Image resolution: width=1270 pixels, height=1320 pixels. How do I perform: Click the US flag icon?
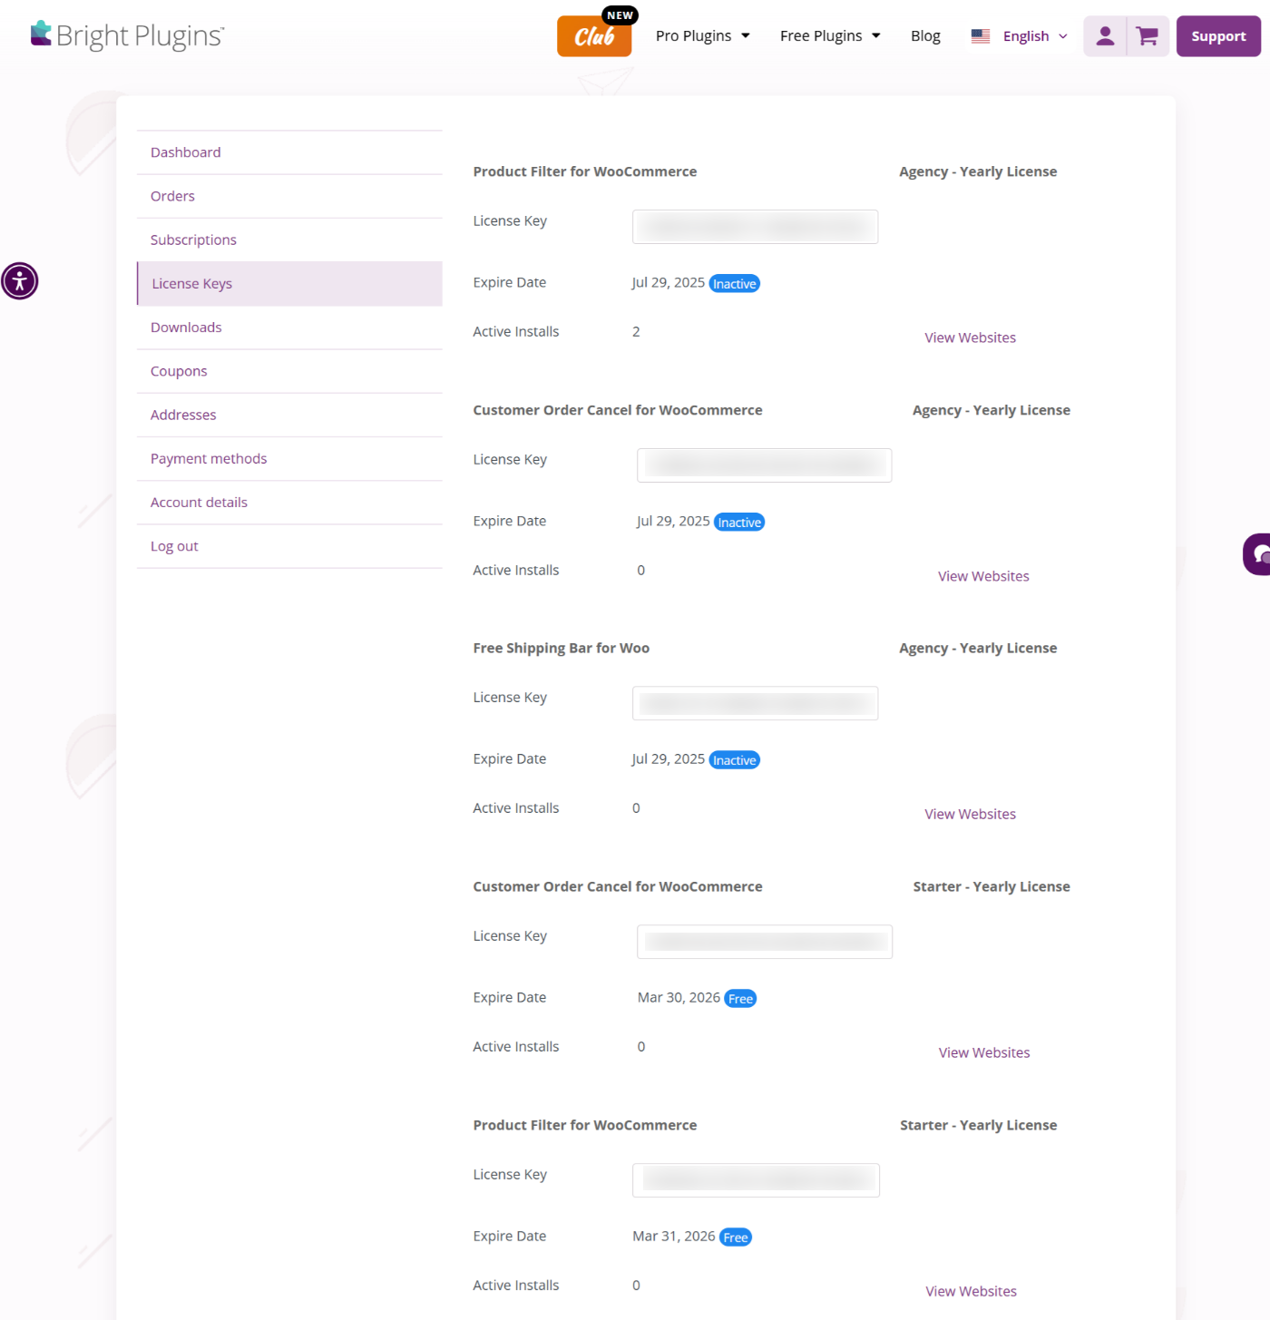[981, 35]
